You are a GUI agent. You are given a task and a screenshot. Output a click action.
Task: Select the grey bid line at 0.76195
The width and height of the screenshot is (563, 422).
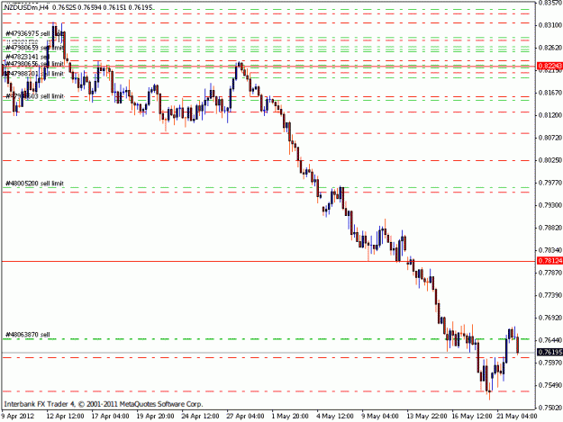(268, 353)
